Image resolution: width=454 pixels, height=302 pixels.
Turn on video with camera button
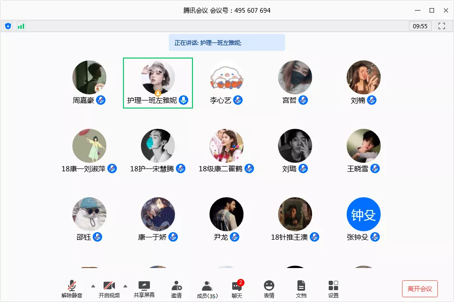click(x=109, y=289)
